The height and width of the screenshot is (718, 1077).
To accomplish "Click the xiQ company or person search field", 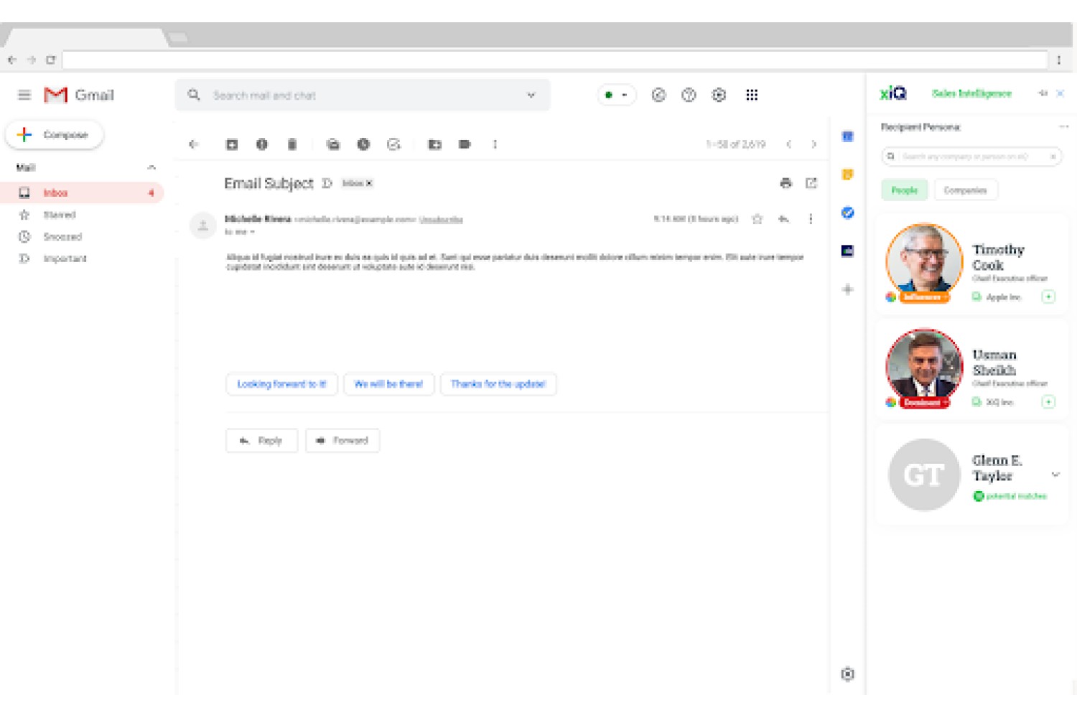I will coord(971,156).
